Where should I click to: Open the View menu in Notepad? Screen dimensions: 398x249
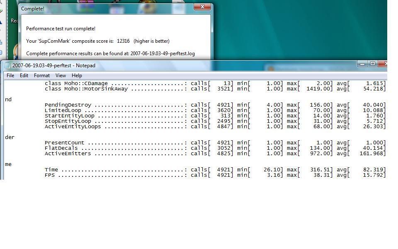tap(61, 76)
